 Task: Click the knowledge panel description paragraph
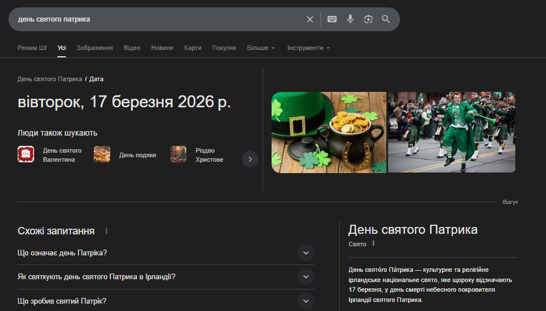(431, 284)
